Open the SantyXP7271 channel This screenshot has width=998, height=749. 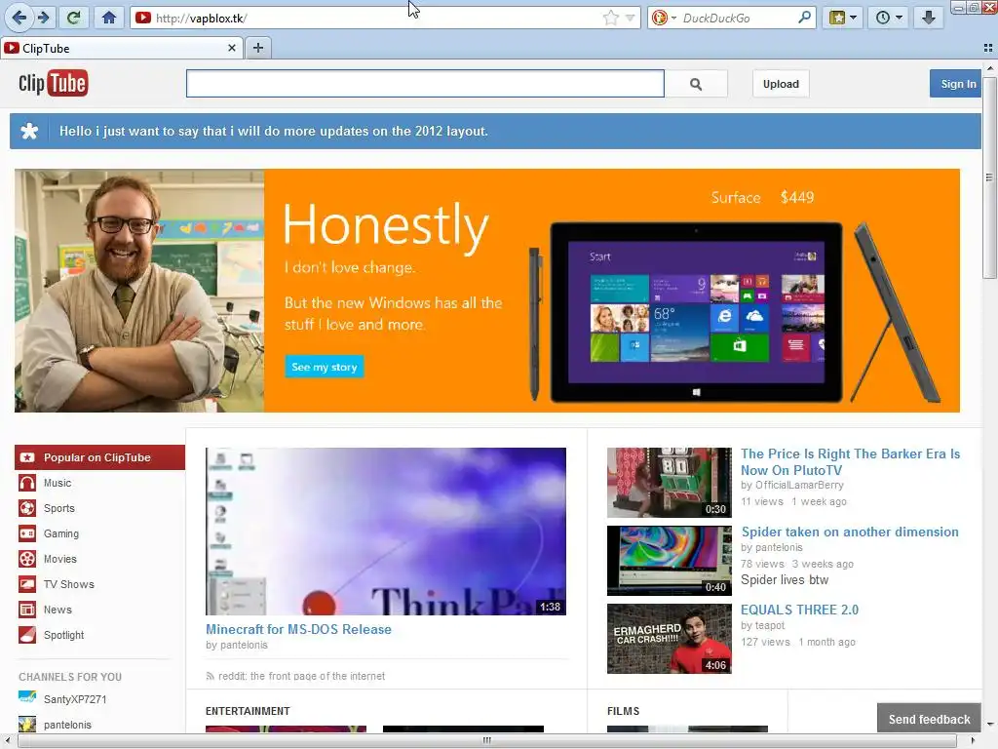click(x=75, y=699)
